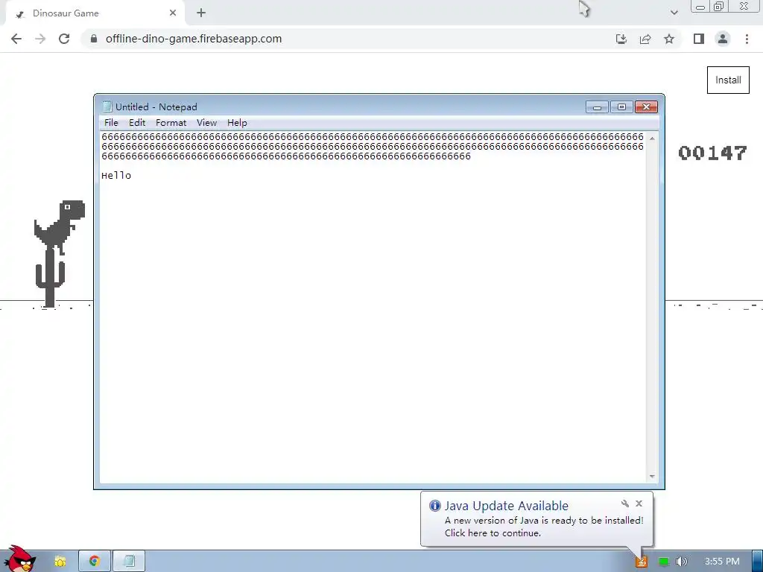Open Java notification options wrench
This screenshot has width=763, height=572.
(625, 503)
